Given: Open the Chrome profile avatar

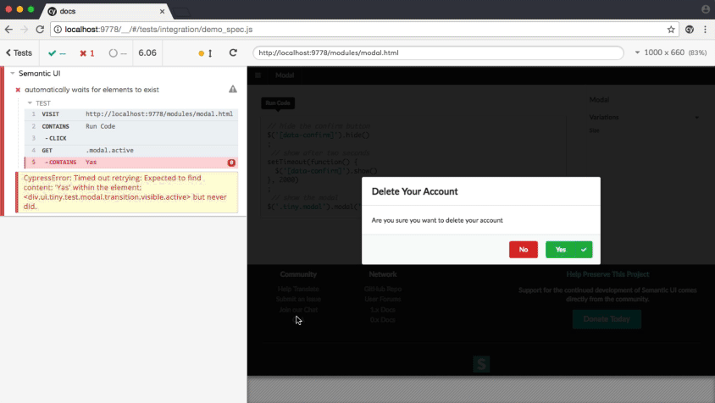Looking at the screenshot, I should [x=706, y=9].
